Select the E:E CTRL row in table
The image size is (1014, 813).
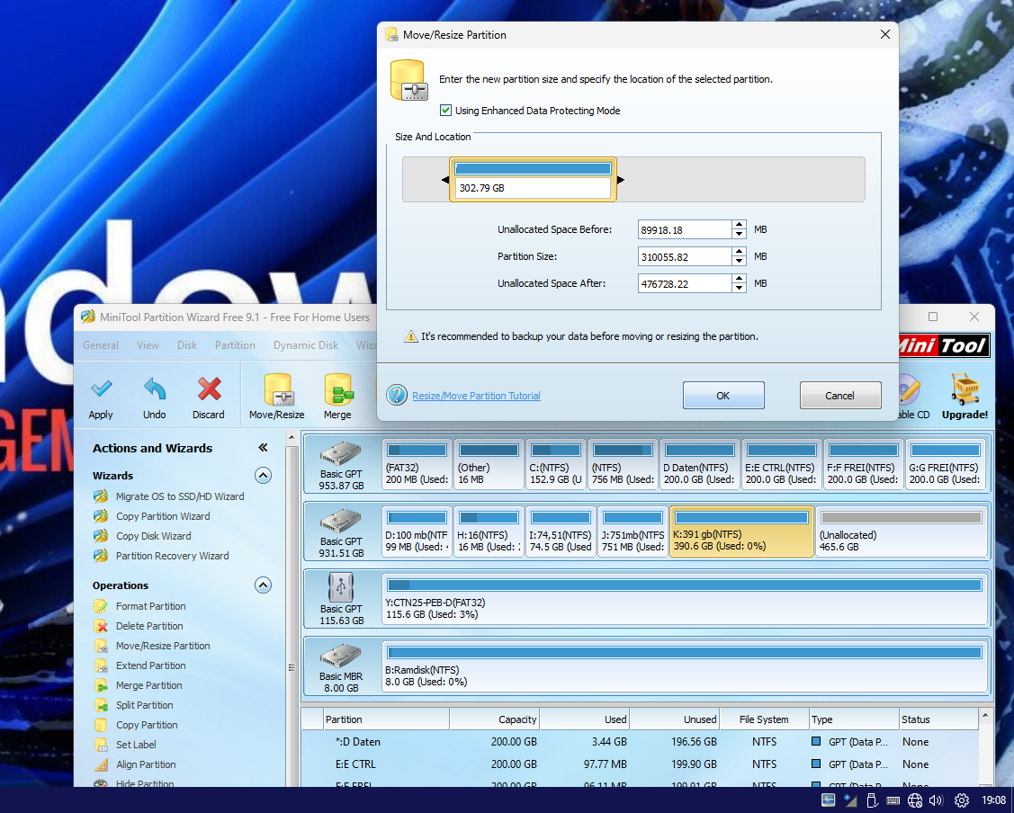(x=641, y=764)
